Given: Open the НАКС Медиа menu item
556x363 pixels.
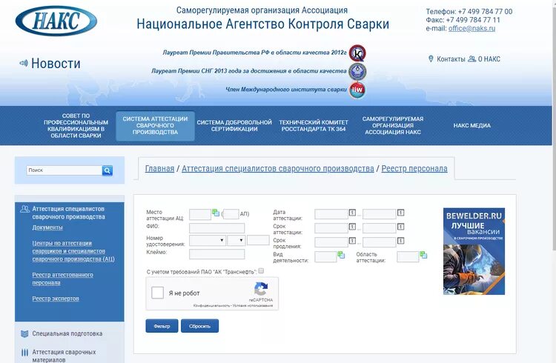Looking at the screenshot, I should pyautogui.click(x=472, y=125).
